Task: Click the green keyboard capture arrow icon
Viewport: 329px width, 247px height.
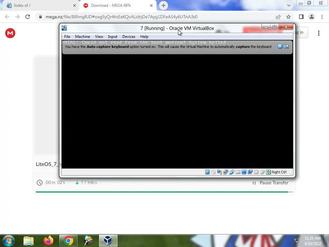Action: (268, 172)
